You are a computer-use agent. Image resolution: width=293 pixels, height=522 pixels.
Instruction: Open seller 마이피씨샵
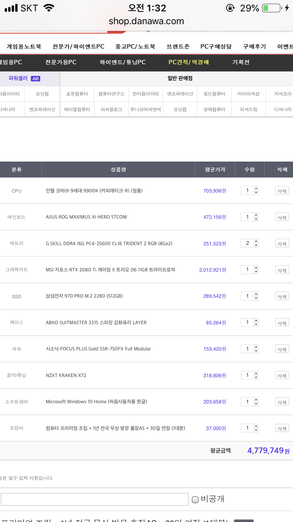[248, 94]
